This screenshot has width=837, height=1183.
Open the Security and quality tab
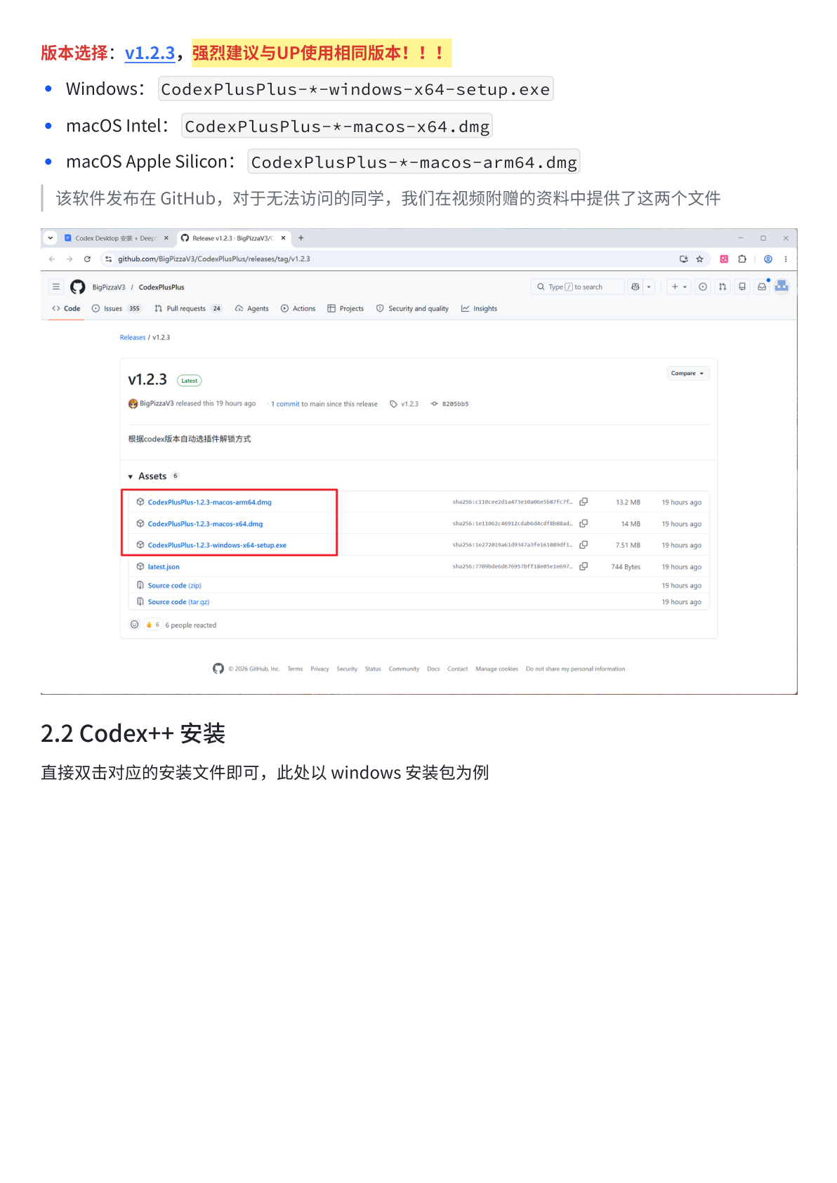coord(412,308)
